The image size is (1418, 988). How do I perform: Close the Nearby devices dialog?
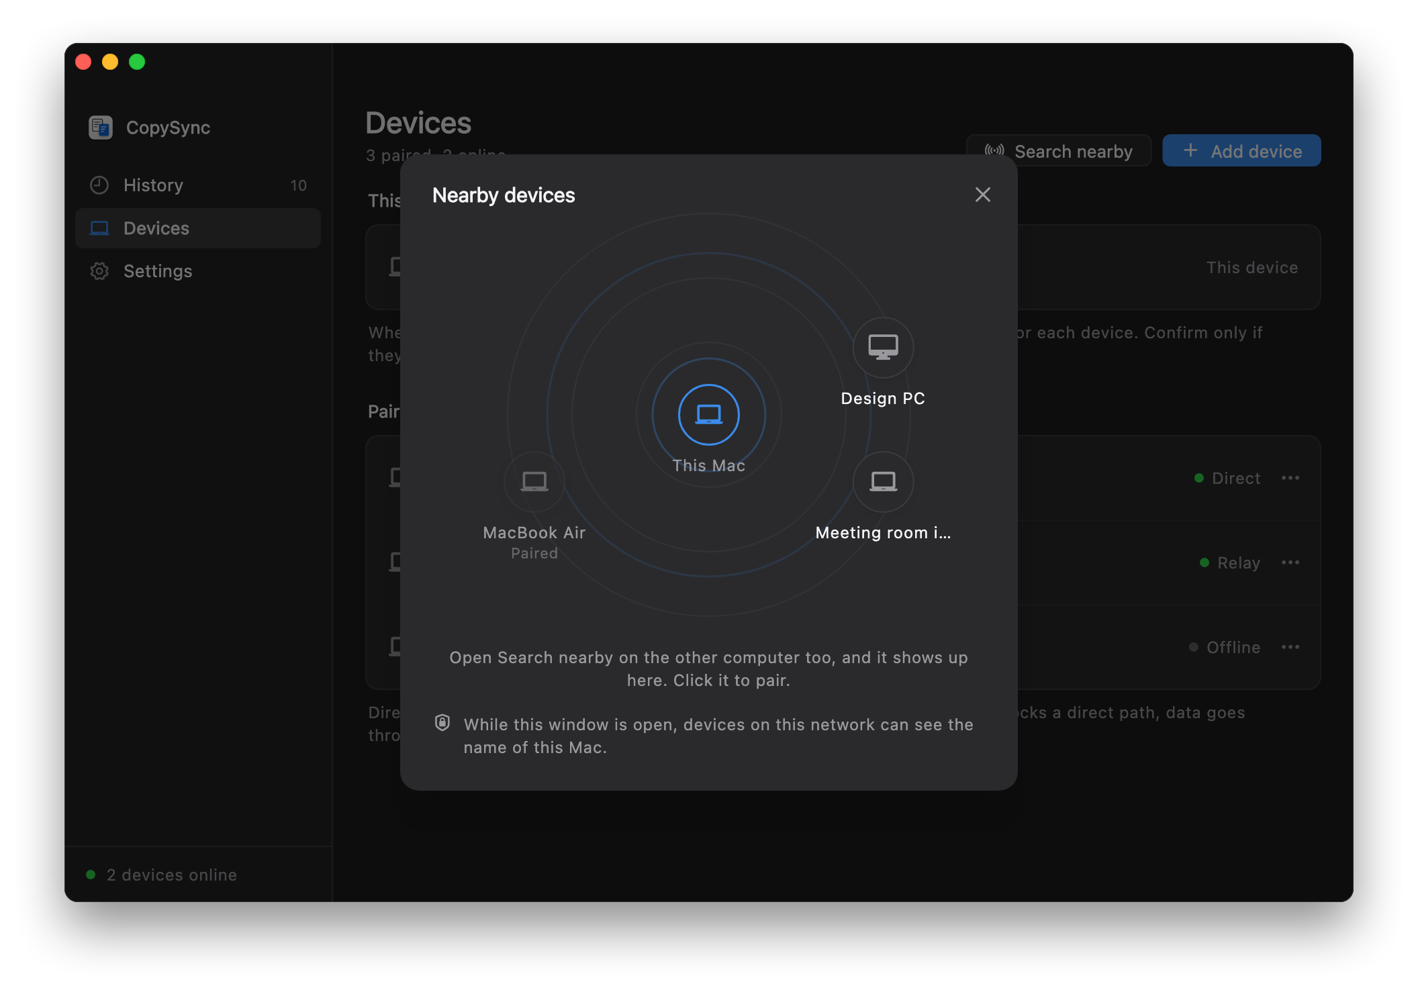click(x=982, y=195)
